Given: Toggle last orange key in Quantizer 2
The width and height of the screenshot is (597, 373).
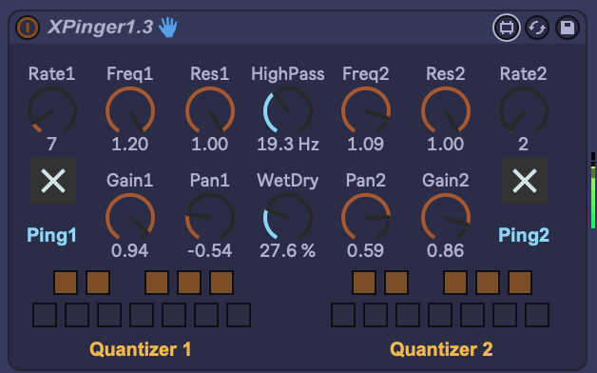Looking at the screenshot, I should pyautogui.click(x=520, y=283).
